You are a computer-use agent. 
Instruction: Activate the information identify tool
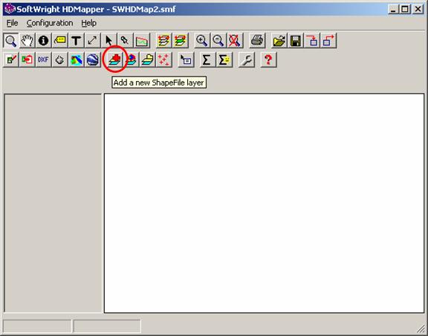tap(43, 41)
